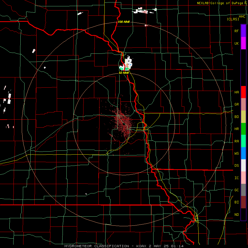Click the RA legend label

[236, 141]
